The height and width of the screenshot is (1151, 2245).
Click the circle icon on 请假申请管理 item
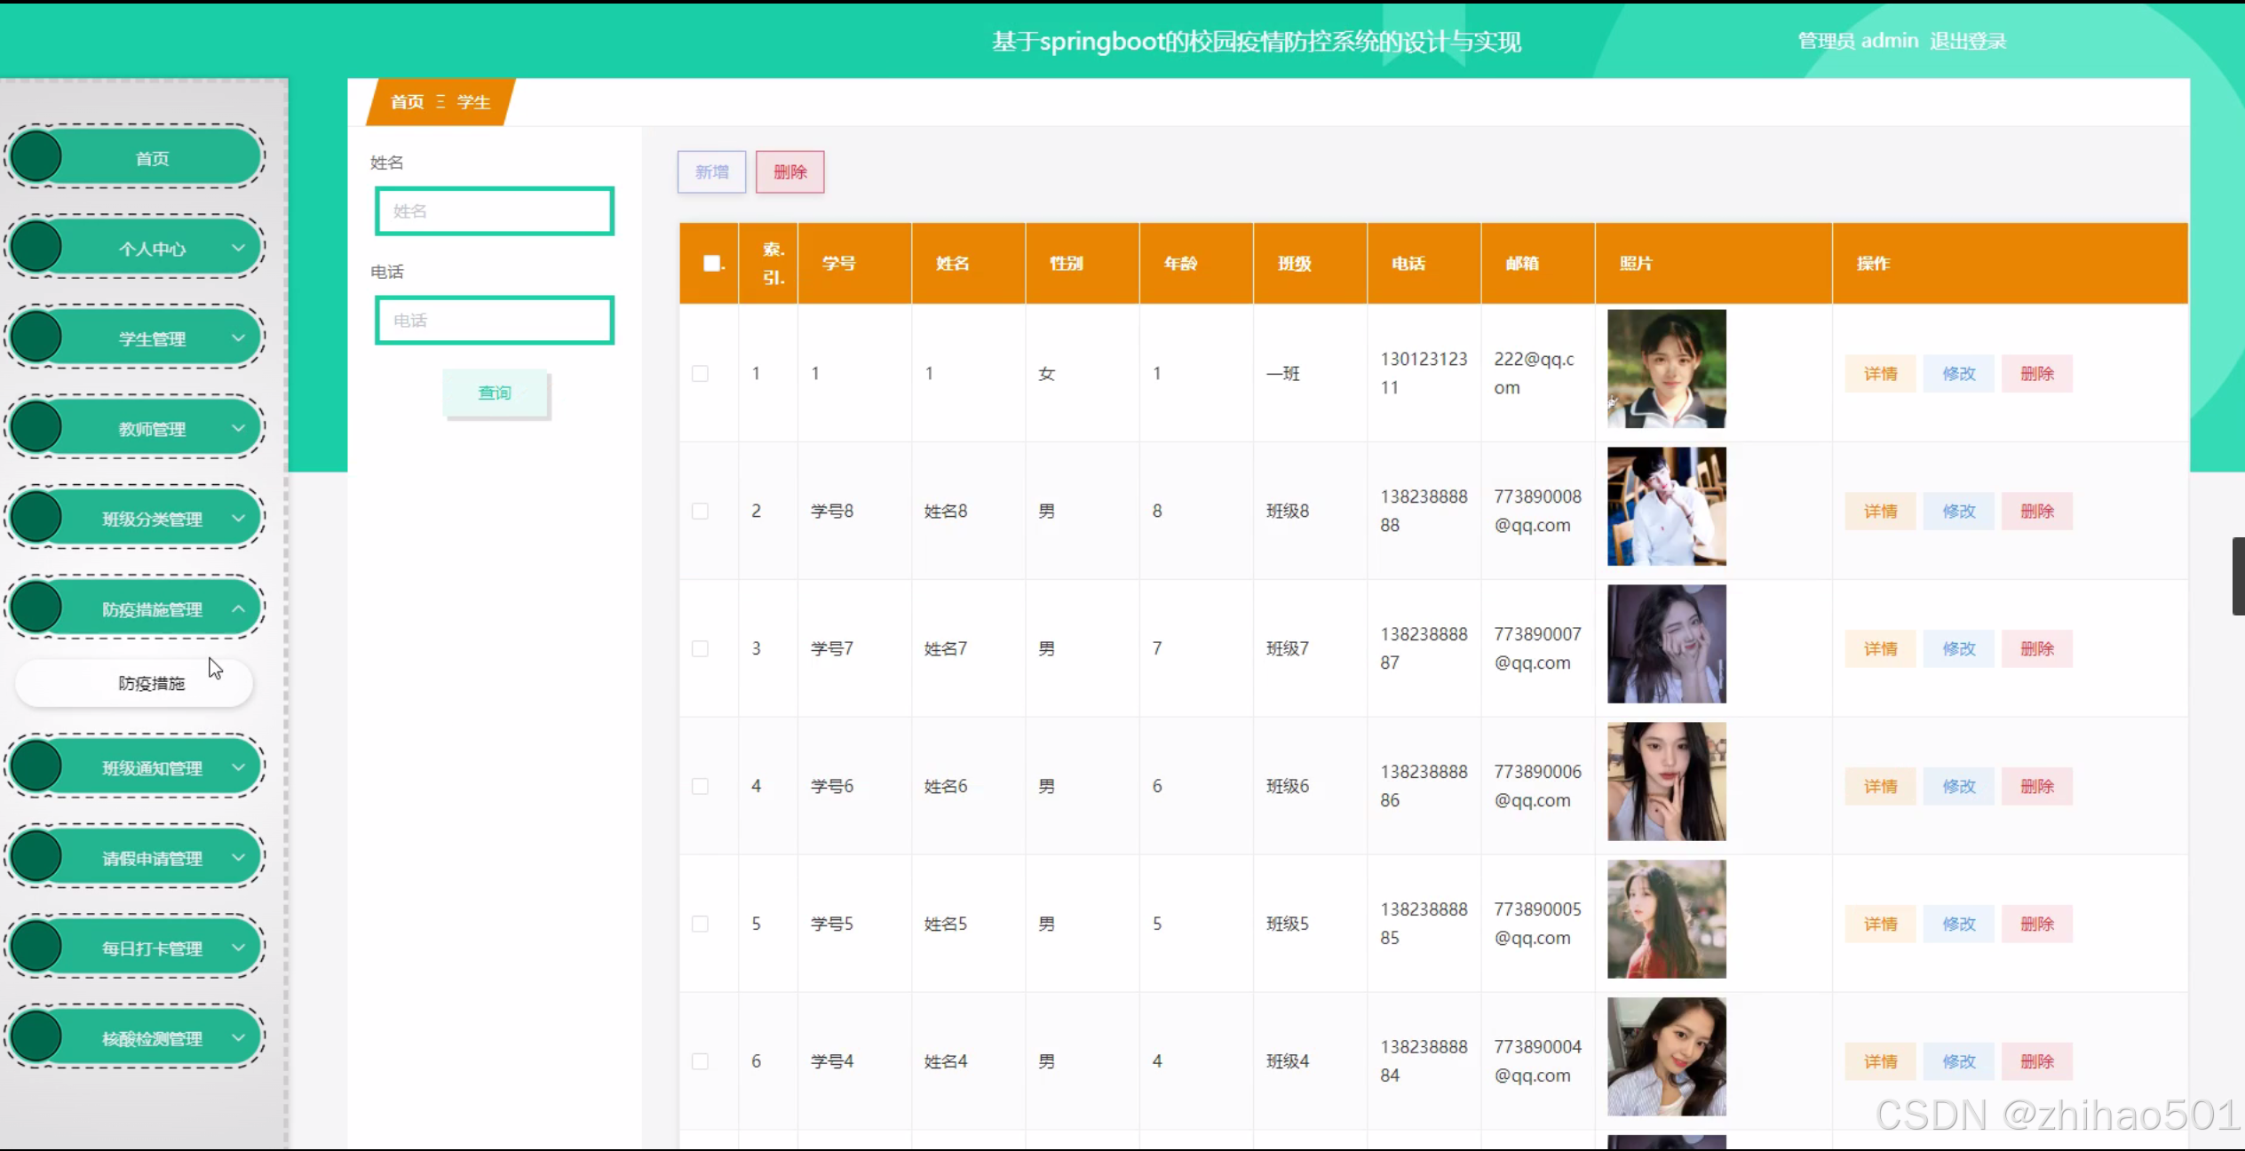click(x=36, y=857)
